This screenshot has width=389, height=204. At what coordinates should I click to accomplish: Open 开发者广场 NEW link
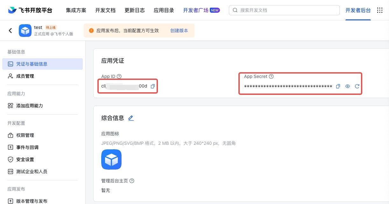click(x=201, y=10)
